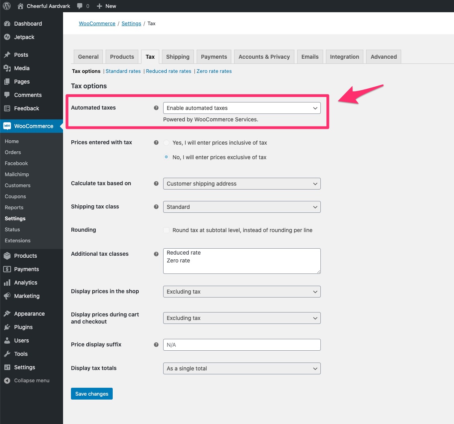Open Orders in the WooCommerce submenu

(13, 152)
